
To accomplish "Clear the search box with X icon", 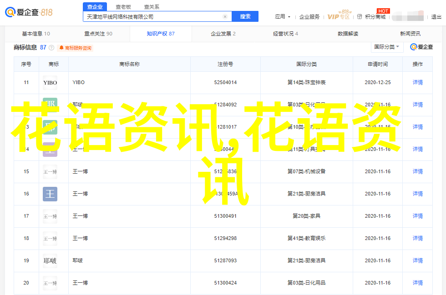I will (x=225, y=17).
